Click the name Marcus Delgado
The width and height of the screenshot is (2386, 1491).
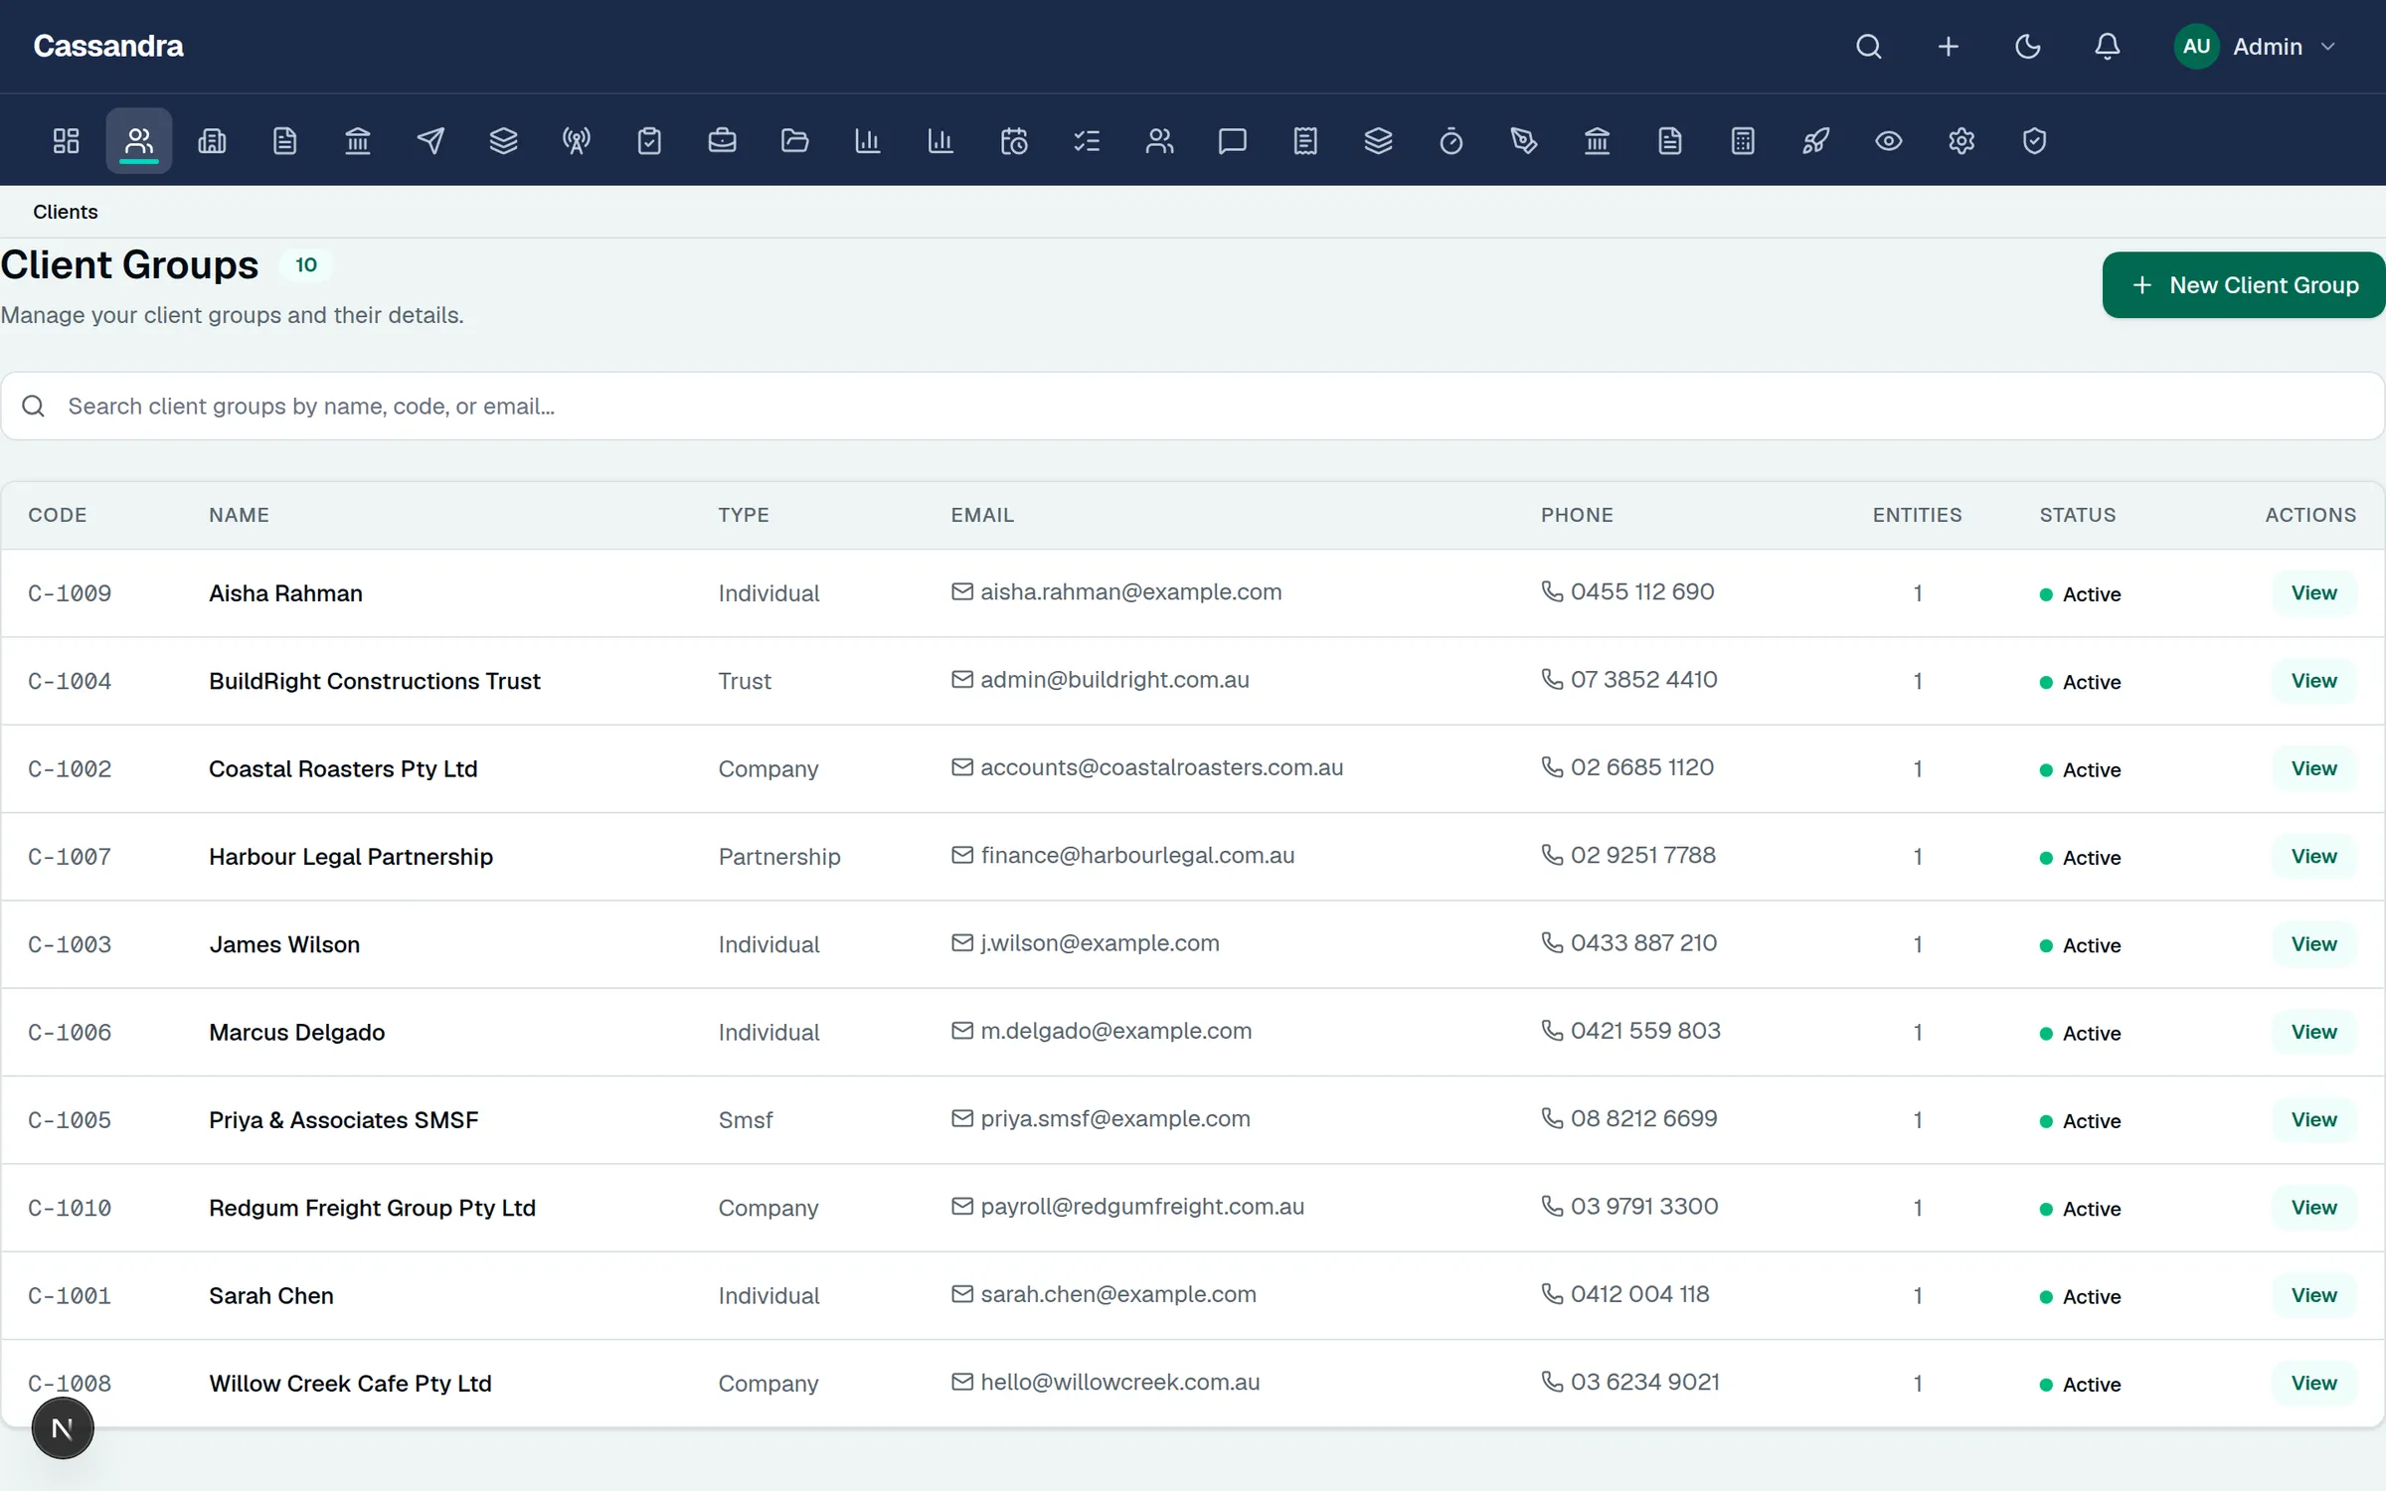tap(296, 1033)
